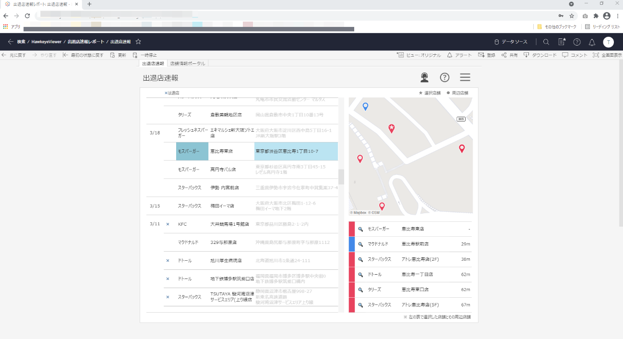Open the データソース button
This screenshot has width=623, height=339.
[511, 42]
